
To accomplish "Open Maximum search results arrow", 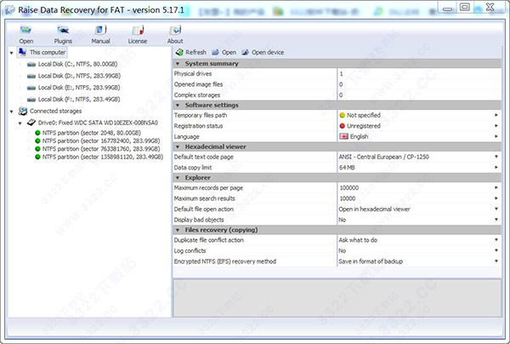I will coord(496,198).
